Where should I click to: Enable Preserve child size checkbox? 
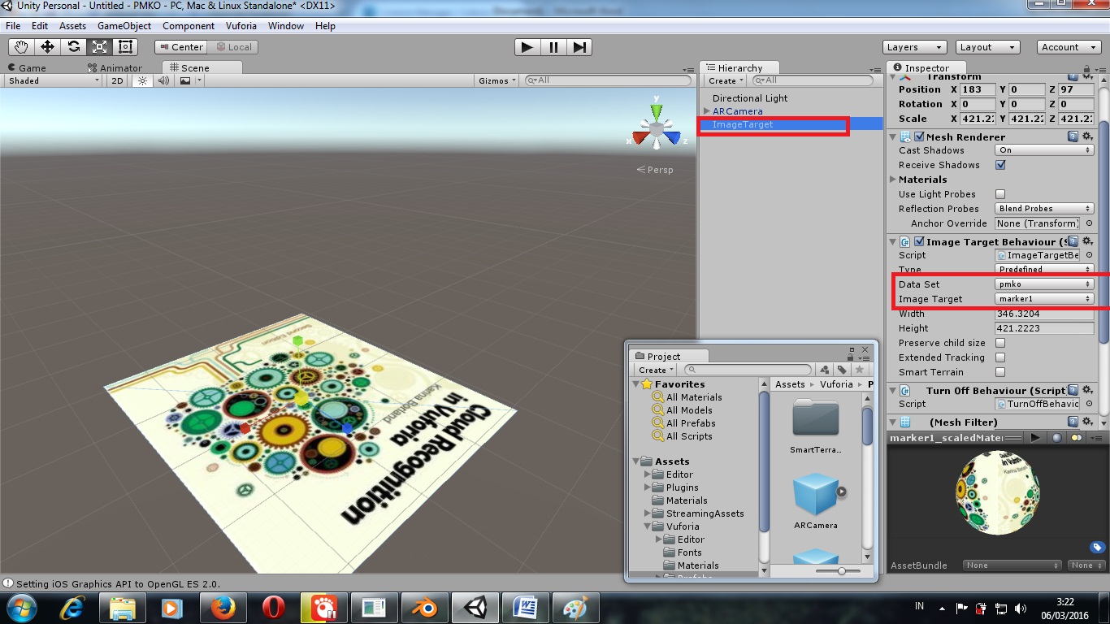point(1000,343)
